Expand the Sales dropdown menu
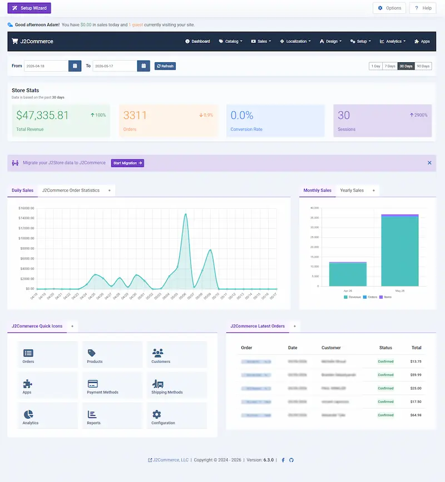The width and height of the screenshot is (445, 482). [x=261, y=41]
